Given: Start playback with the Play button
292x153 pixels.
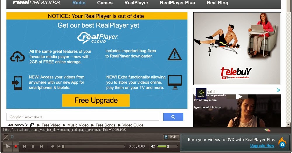Looking at the screenshot, I should (x=8, y=147).
